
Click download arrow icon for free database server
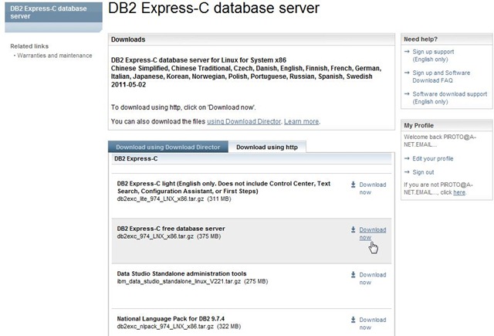353,229
